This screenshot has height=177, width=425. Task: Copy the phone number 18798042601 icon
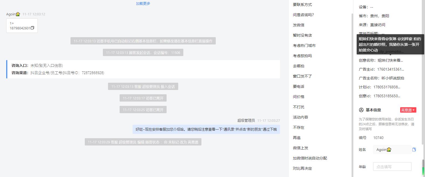[32, 28]
